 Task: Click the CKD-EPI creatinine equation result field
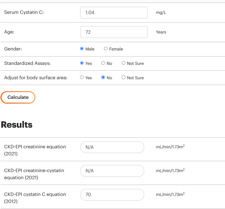(x=112, y=147)
